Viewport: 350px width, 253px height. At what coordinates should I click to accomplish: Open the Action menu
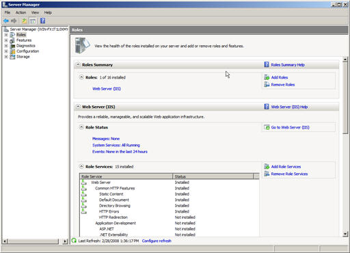pos(21,12)
